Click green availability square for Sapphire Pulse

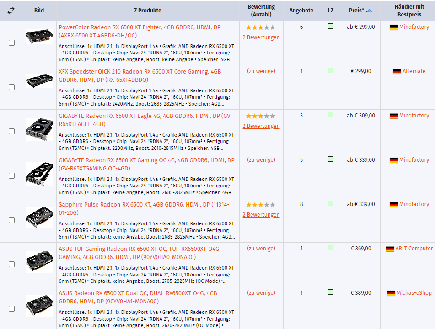coord(330,204)
